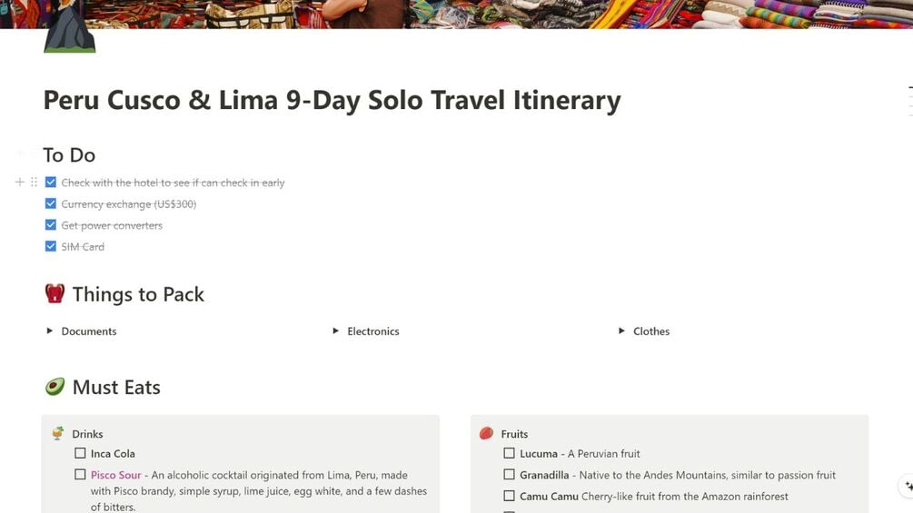The height and width of the screenshot is (513, 913).
Task: Click the plus icon to add a block
Action: 20,183
